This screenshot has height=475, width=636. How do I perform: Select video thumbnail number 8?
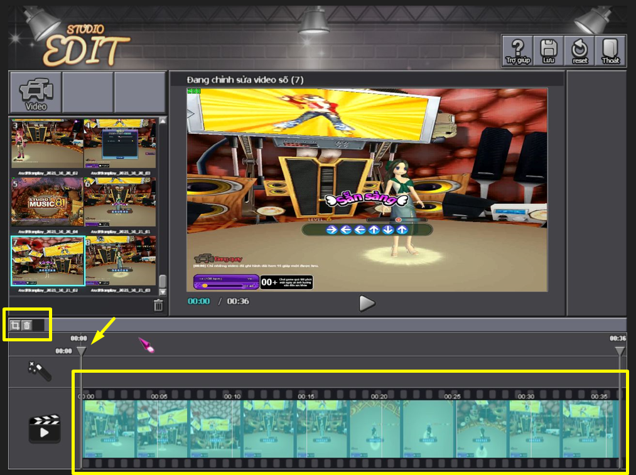click(x=121, y=260)
